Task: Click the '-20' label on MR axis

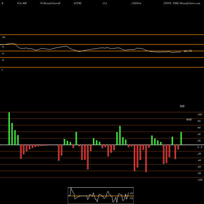Action: click(x=199, y=154)
